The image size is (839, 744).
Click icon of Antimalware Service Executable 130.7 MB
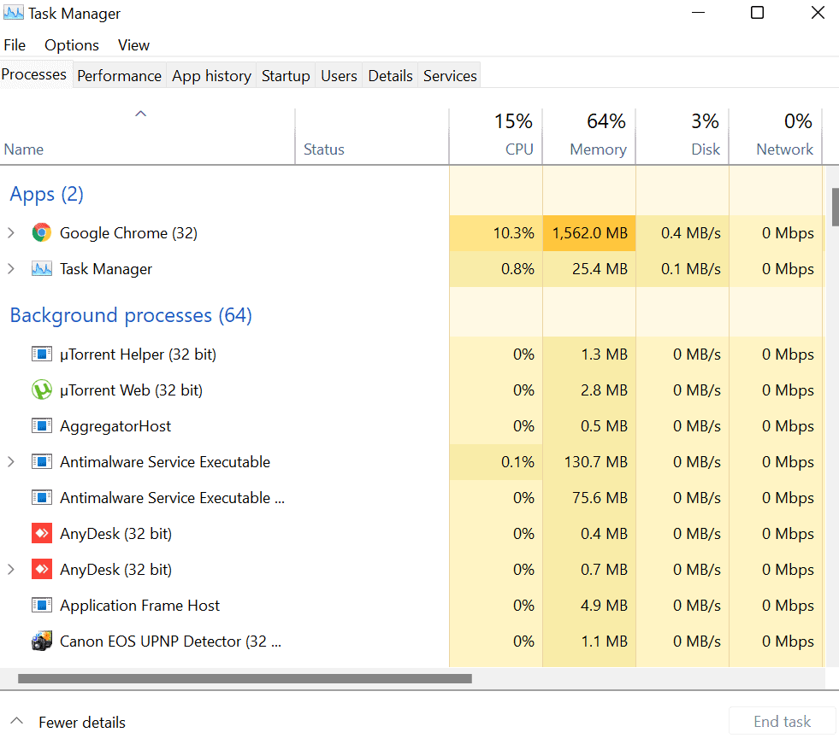(x=42, y=462)
